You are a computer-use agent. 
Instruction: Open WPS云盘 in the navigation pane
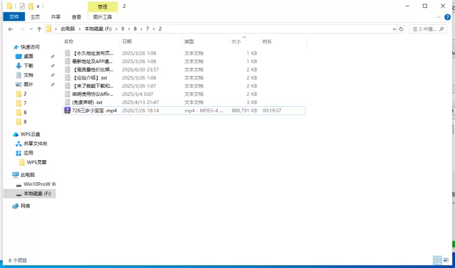coord(31,134)
